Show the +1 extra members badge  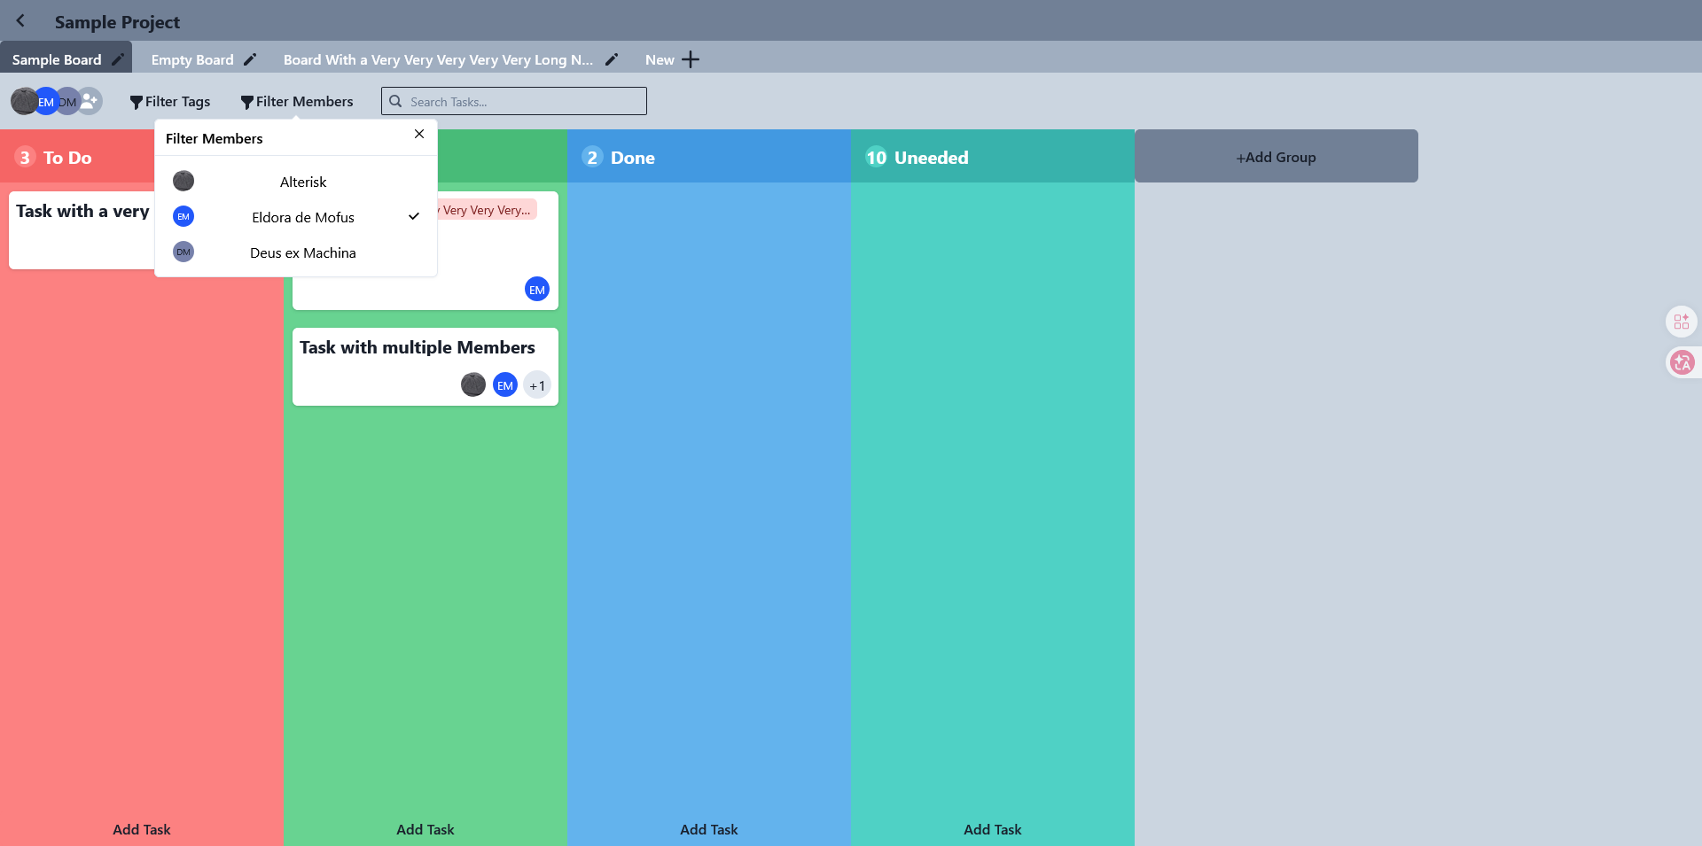pyautogui.click(x=537, y=384)
